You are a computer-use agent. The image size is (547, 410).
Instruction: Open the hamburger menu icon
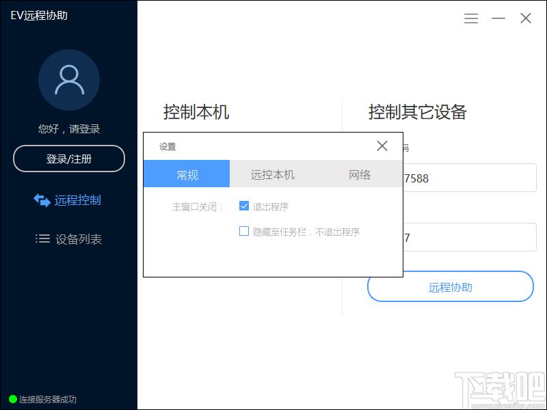(x=470, y=18)
